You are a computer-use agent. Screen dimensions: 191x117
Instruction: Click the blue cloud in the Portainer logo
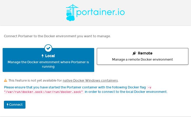tap(70, 18)
